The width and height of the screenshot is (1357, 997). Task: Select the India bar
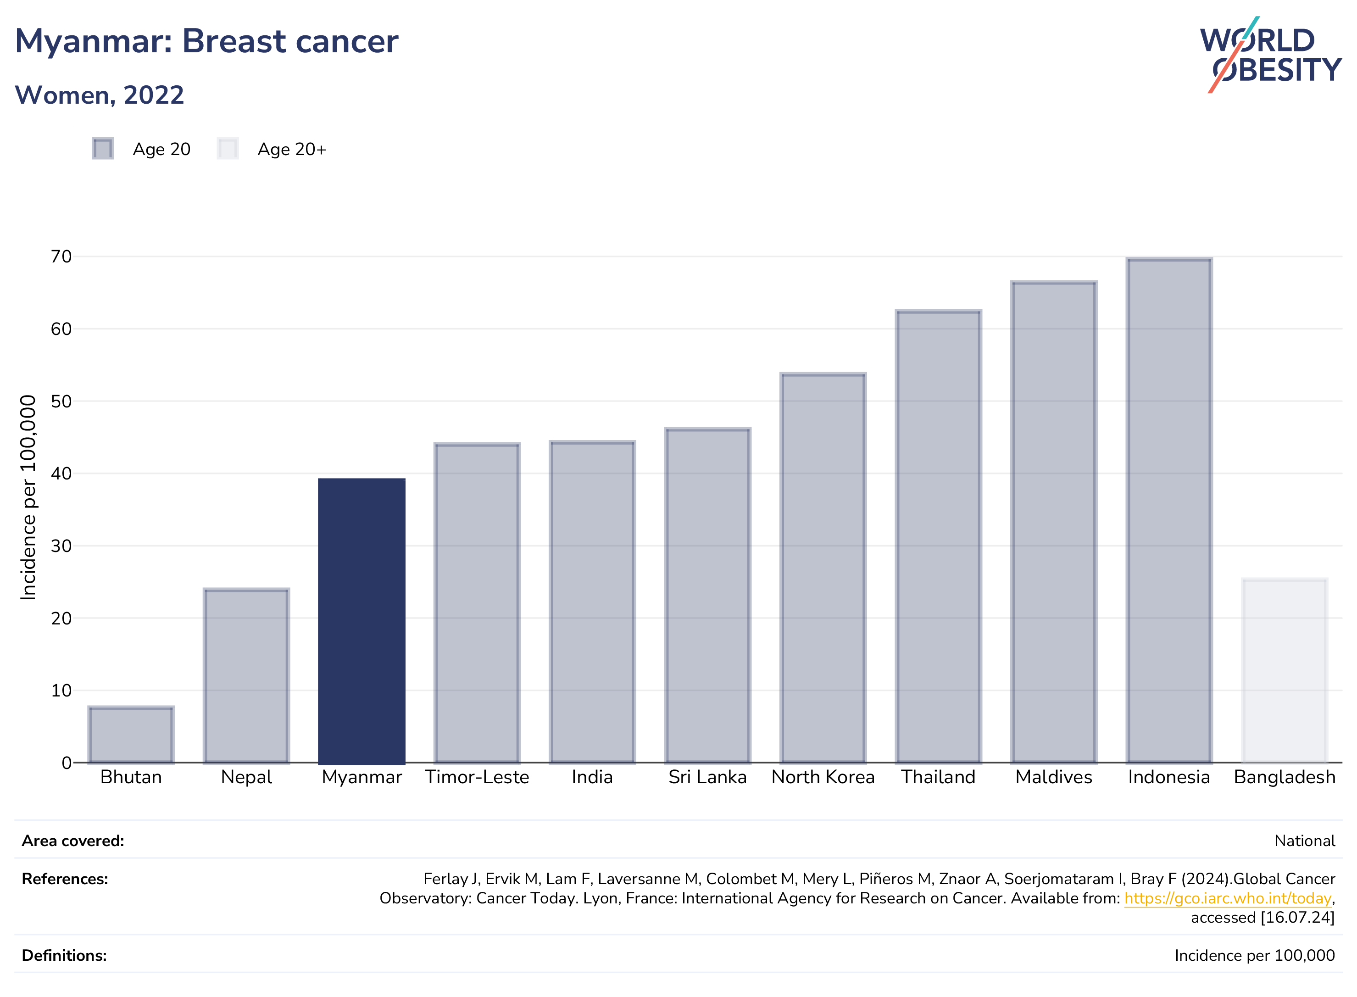[592, 602]
